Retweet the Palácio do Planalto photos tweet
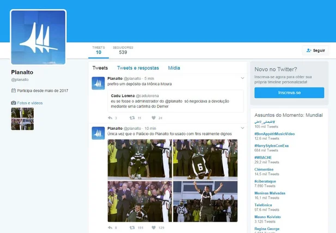 pos(132,228)
